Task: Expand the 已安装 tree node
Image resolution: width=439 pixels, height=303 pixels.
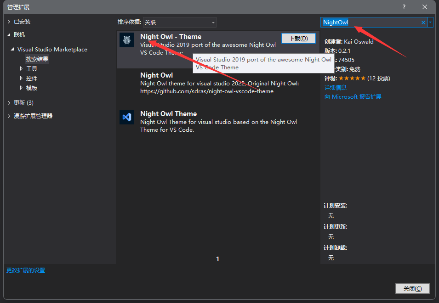Action: point(9,22)
